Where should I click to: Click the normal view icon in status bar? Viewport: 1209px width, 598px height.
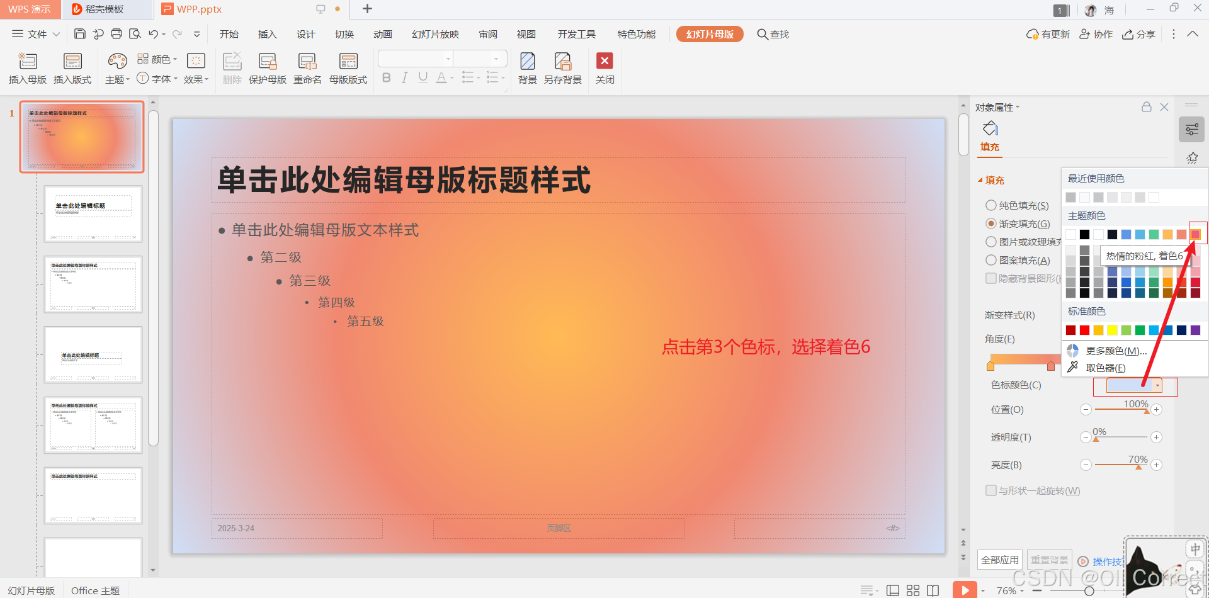[x=892, y=590]
